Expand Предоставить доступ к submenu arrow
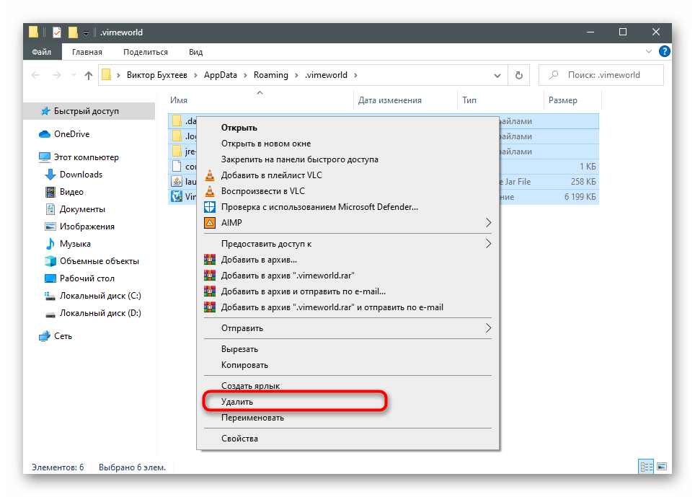The height and width of the screenshot is (497, 695). click(x=488, y=243)
